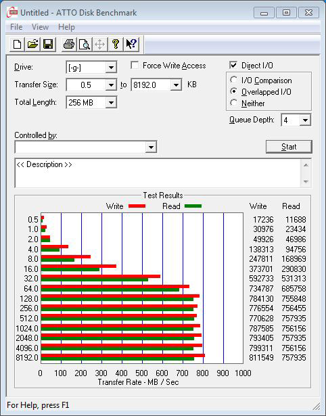Screen dimensions: 326x416
Task: Click the yellow question mark About icon
Action: (x=116, y=44)
